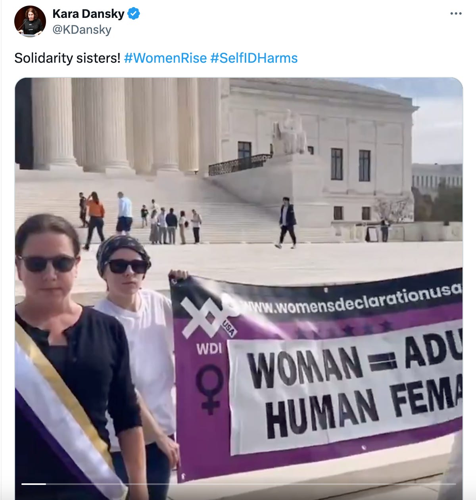Click the Kara Dansky display name
476x500 pixels.
tap(88, 14)
